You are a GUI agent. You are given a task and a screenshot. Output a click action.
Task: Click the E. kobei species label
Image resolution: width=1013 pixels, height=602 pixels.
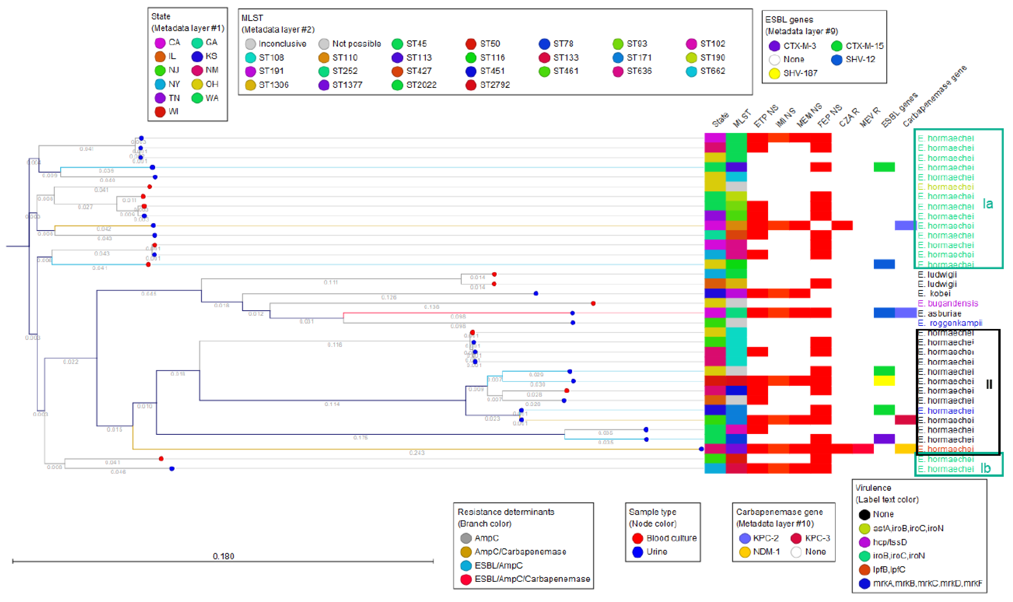coord(934,293)
